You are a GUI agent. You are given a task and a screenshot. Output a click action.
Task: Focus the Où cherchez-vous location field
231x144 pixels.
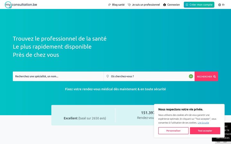pyautogui.click(x=149, y=76)
